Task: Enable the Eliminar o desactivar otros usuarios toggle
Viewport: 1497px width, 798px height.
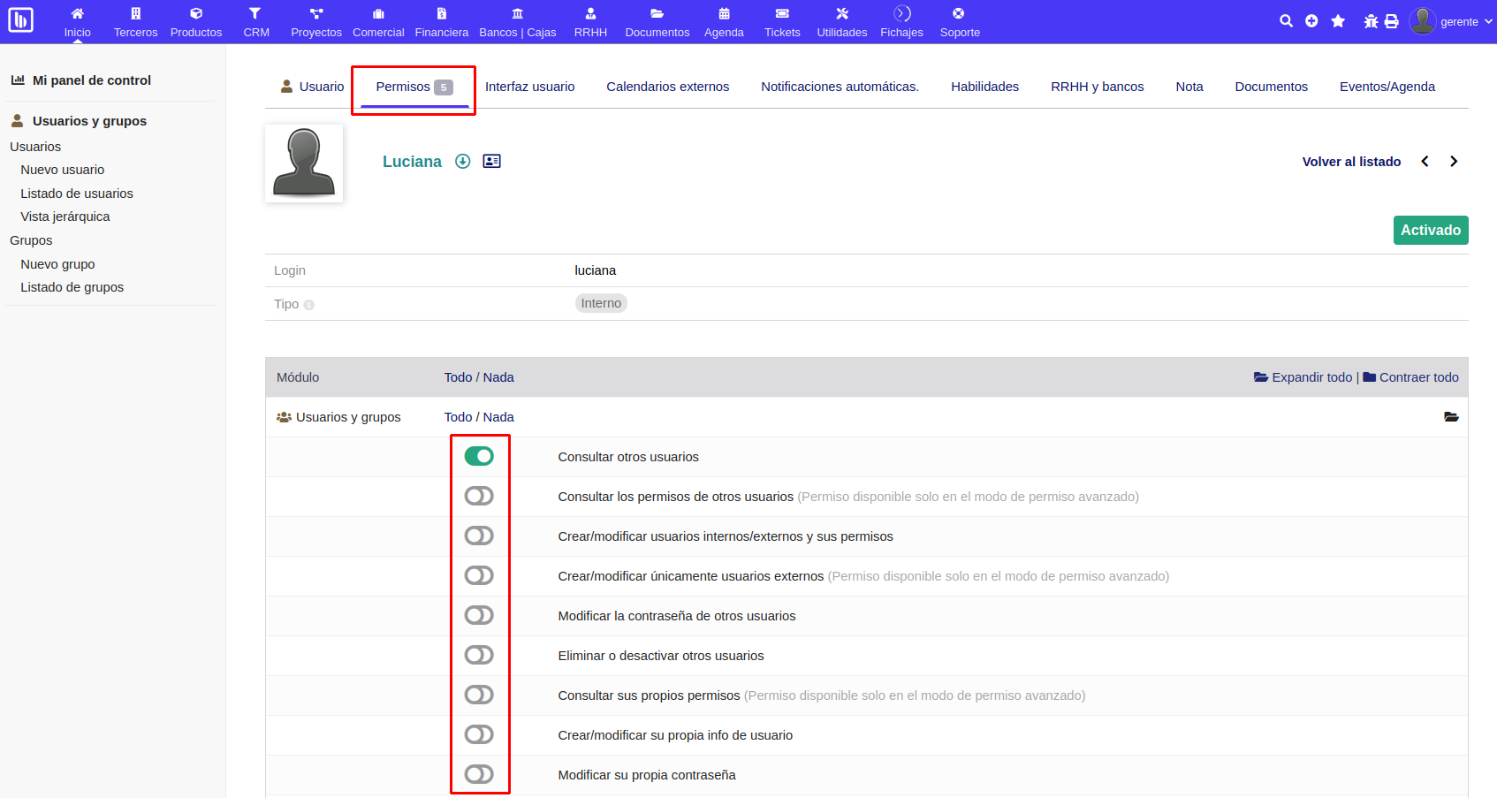Action: pyautogui.click(x=479, y=655)
